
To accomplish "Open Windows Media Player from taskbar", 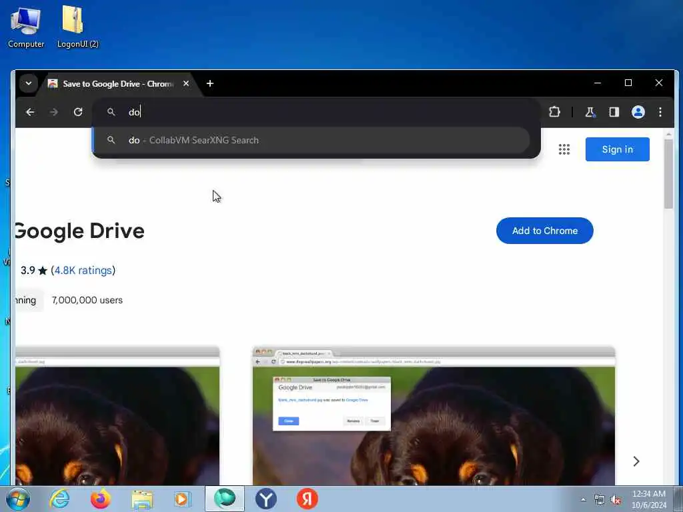I will (183, 499).
